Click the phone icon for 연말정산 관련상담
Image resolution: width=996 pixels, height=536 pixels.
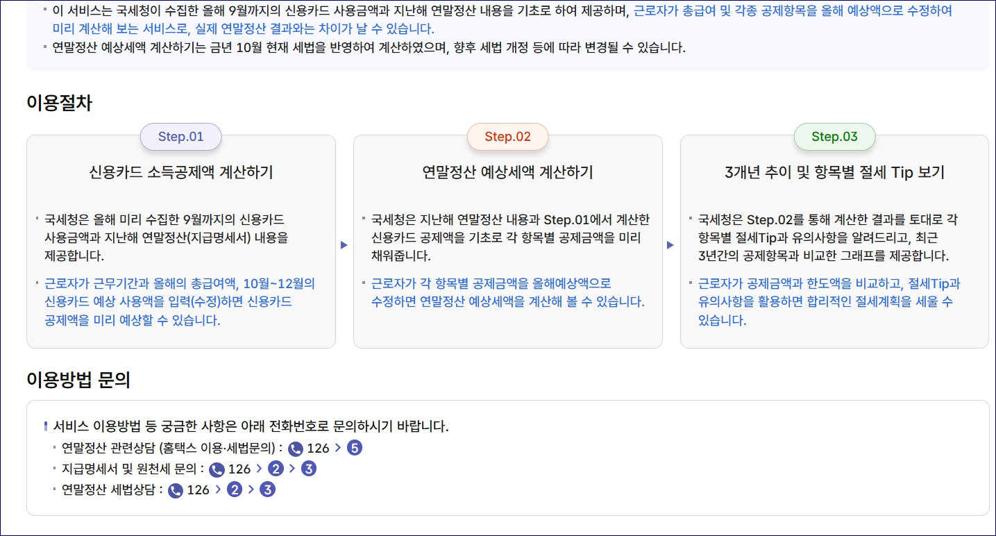(296, 449)
